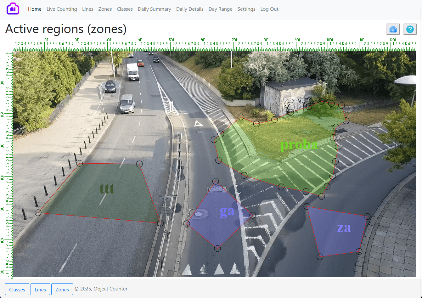Click the purple AI logo icon
Image resolution: width=422 pixels, height=298 pixels.
click(x=13, y=9)
